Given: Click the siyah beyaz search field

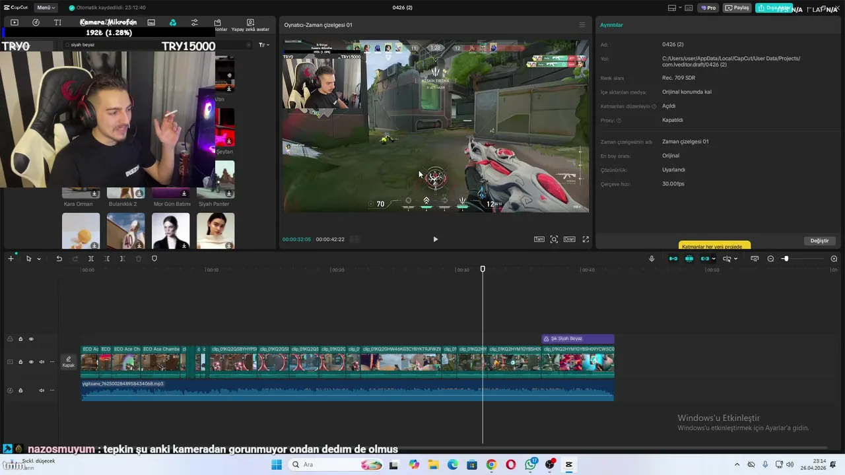Looking at the screenshot, I should tap(157, 45).
